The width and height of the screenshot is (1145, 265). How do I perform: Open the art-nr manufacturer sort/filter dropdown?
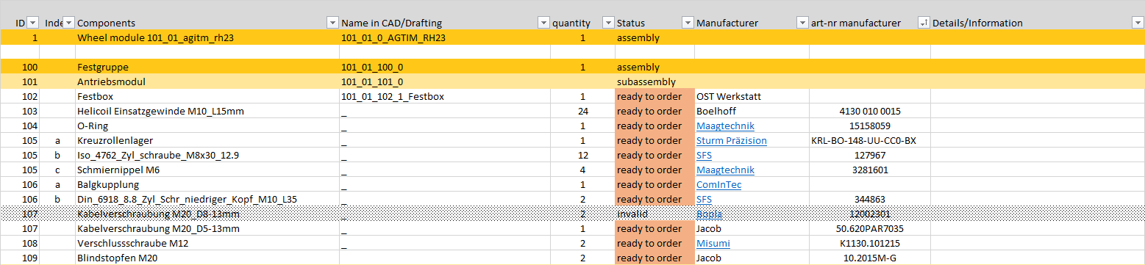tap(924, 23)
